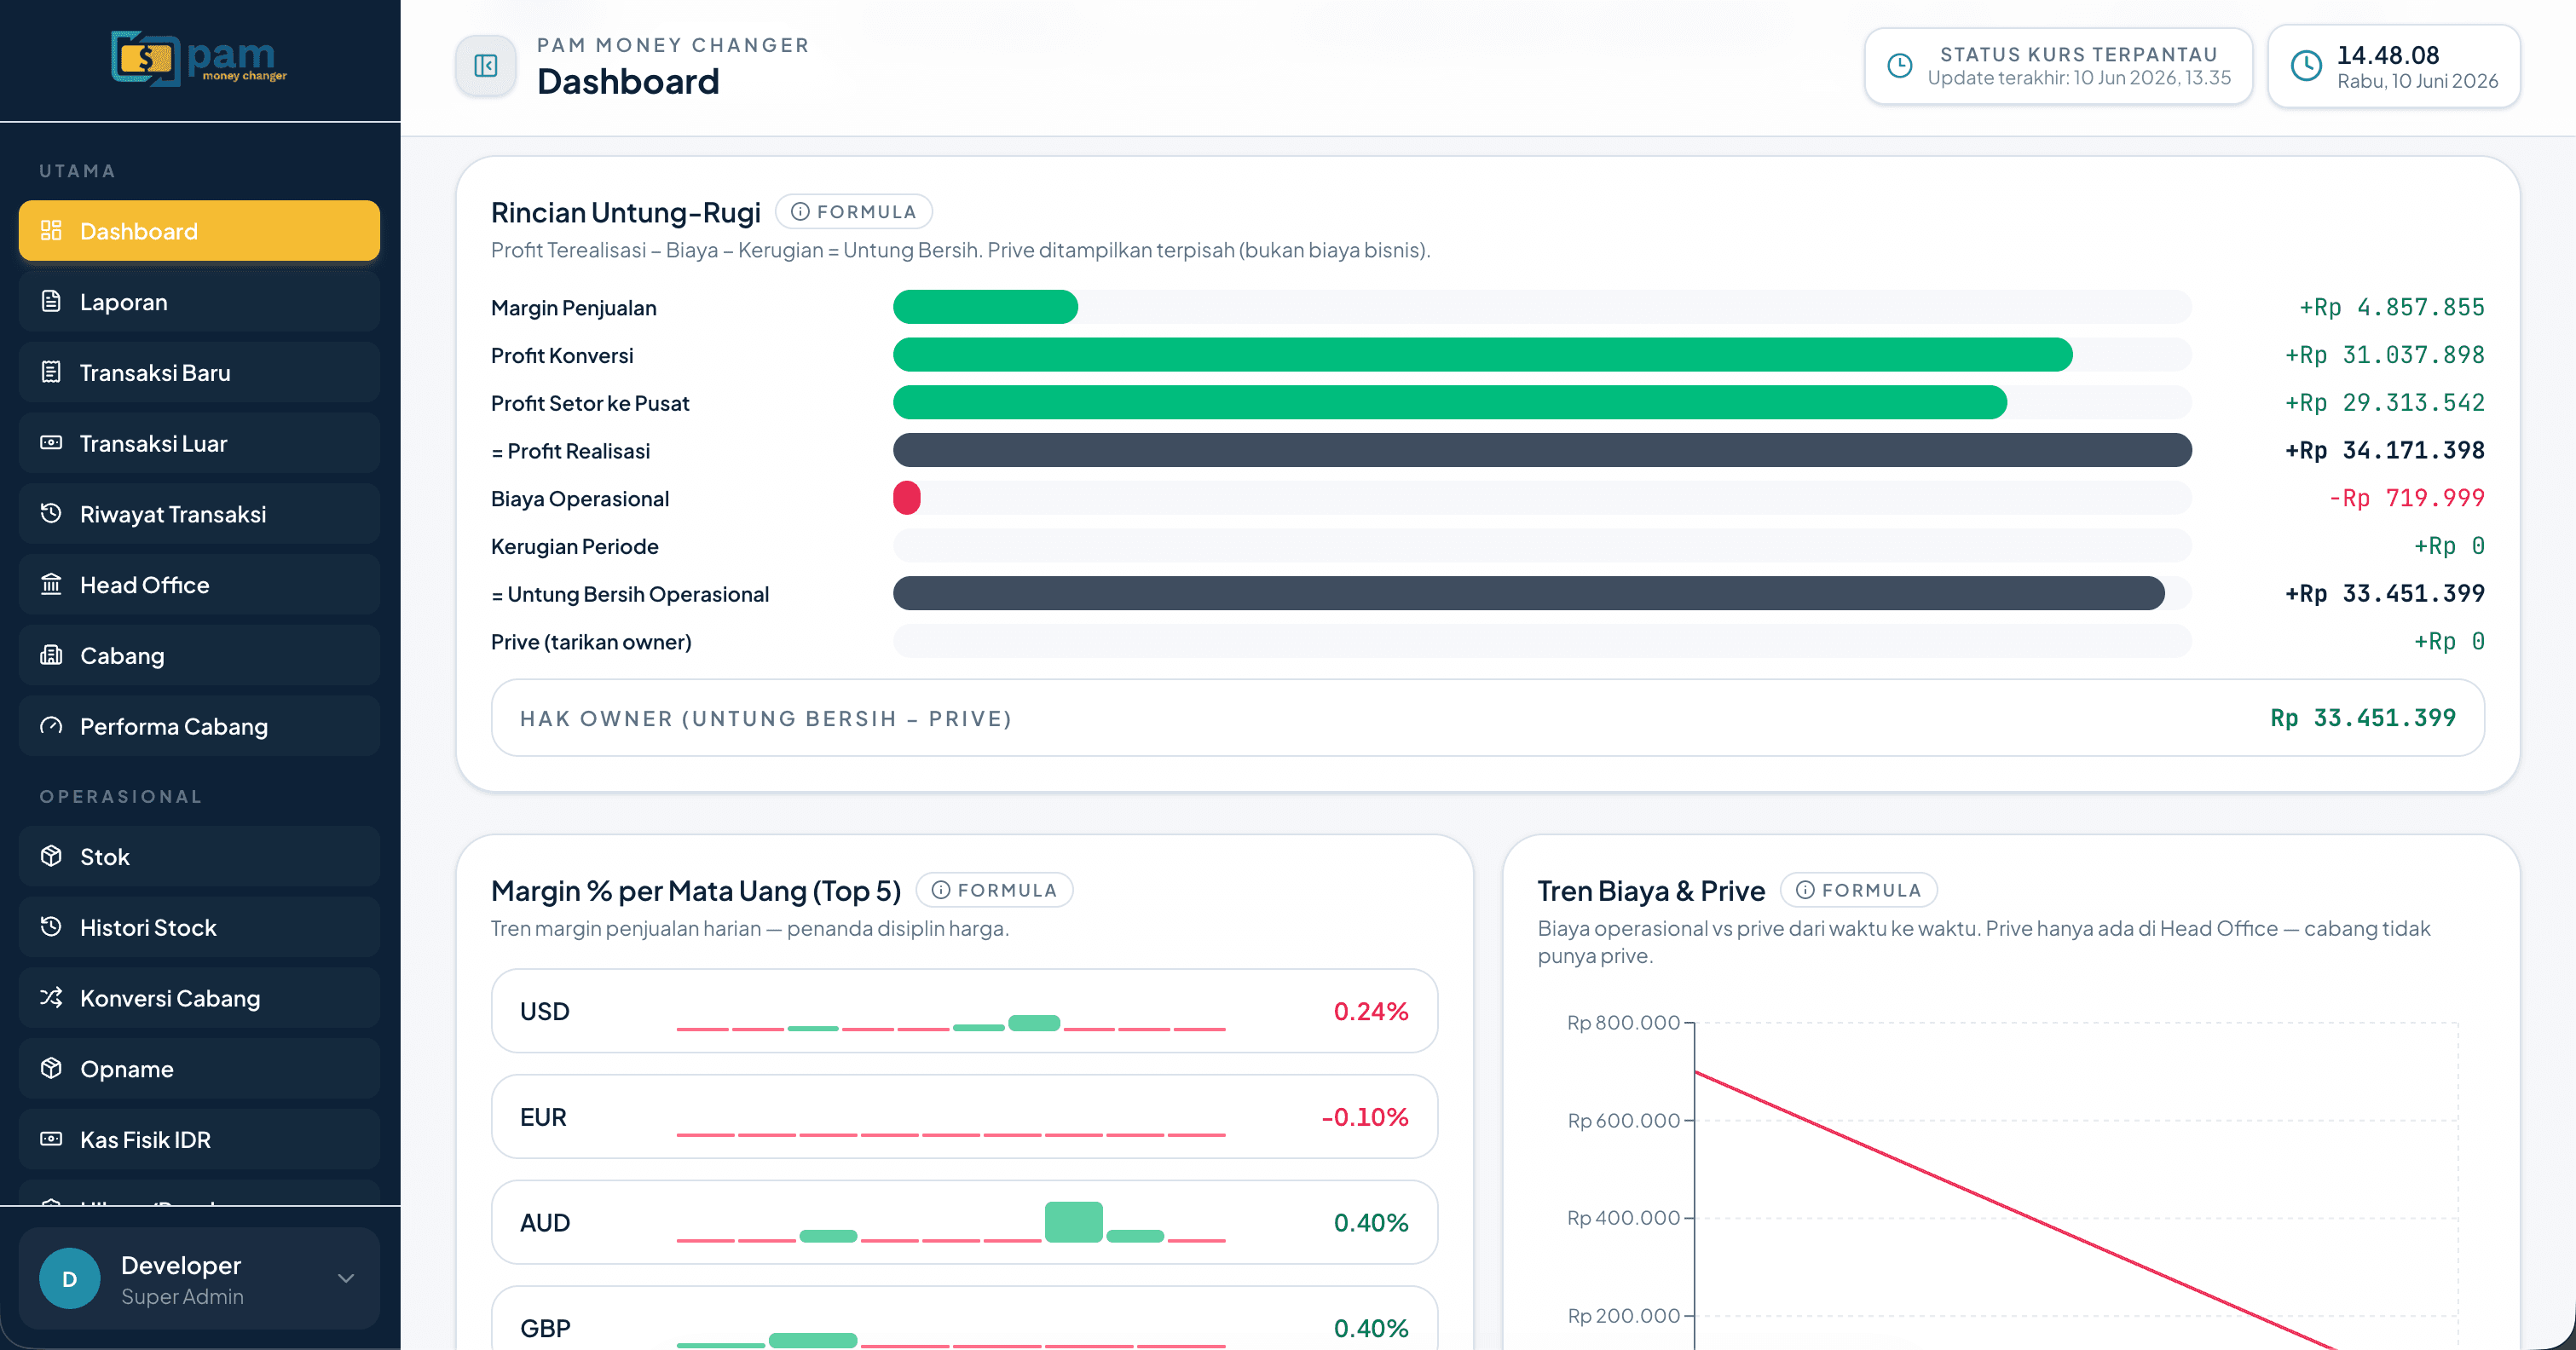The width and height of the screenshot is (2576, 1350).
Task: Open the Developer Super Admin profile card
Action: point(199,1278)
